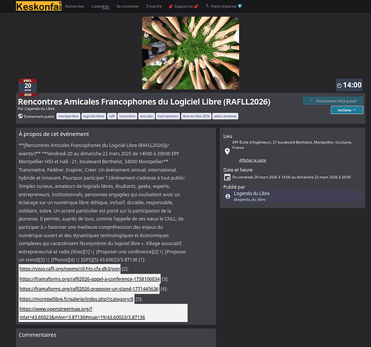Click the location pin icon under Lieu
Viewport: 371px width, 347px height.
227,151
